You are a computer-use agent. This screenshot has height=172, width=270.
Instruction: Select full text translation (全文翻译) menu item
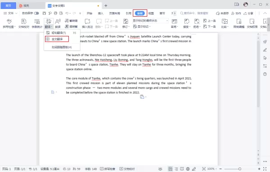(57, 39)
